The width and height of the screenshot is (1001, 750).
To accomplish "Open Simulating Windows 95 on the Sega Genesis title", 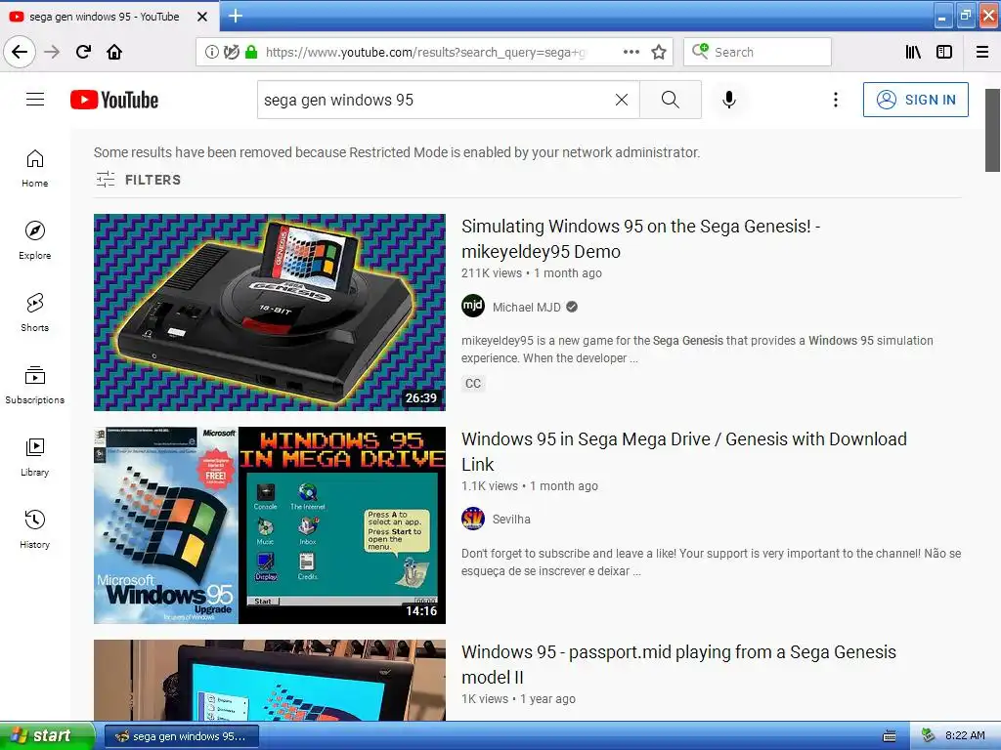I will (640, 238).
